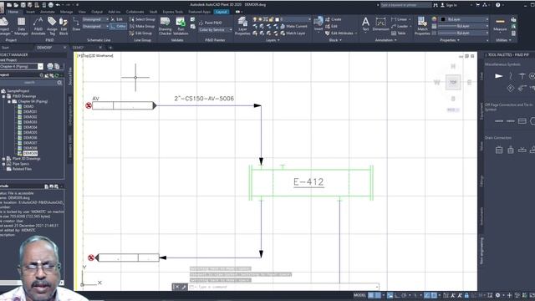Select the Assign Tag tool
This screenshot has width=535, height=301.
[x=52, y=26]
